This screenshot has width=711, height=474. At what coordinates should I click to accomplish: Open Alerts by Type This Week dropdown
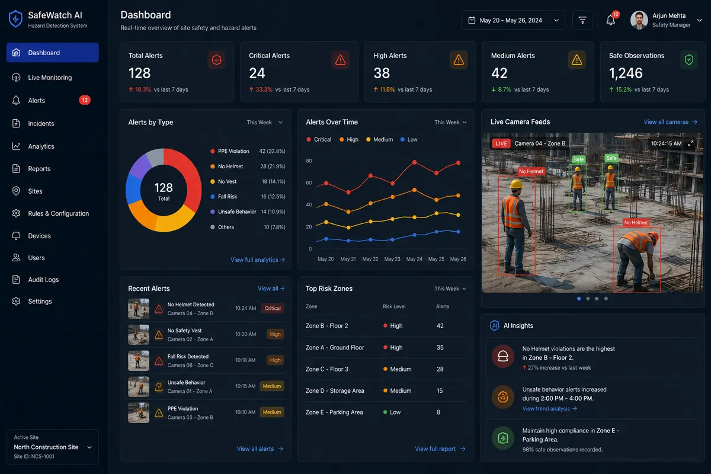[265, 123]
